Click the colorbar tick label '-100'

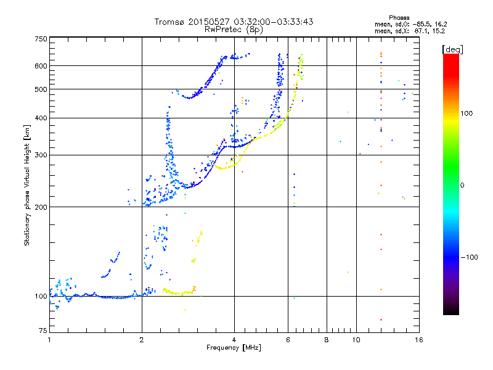(469, 257)
